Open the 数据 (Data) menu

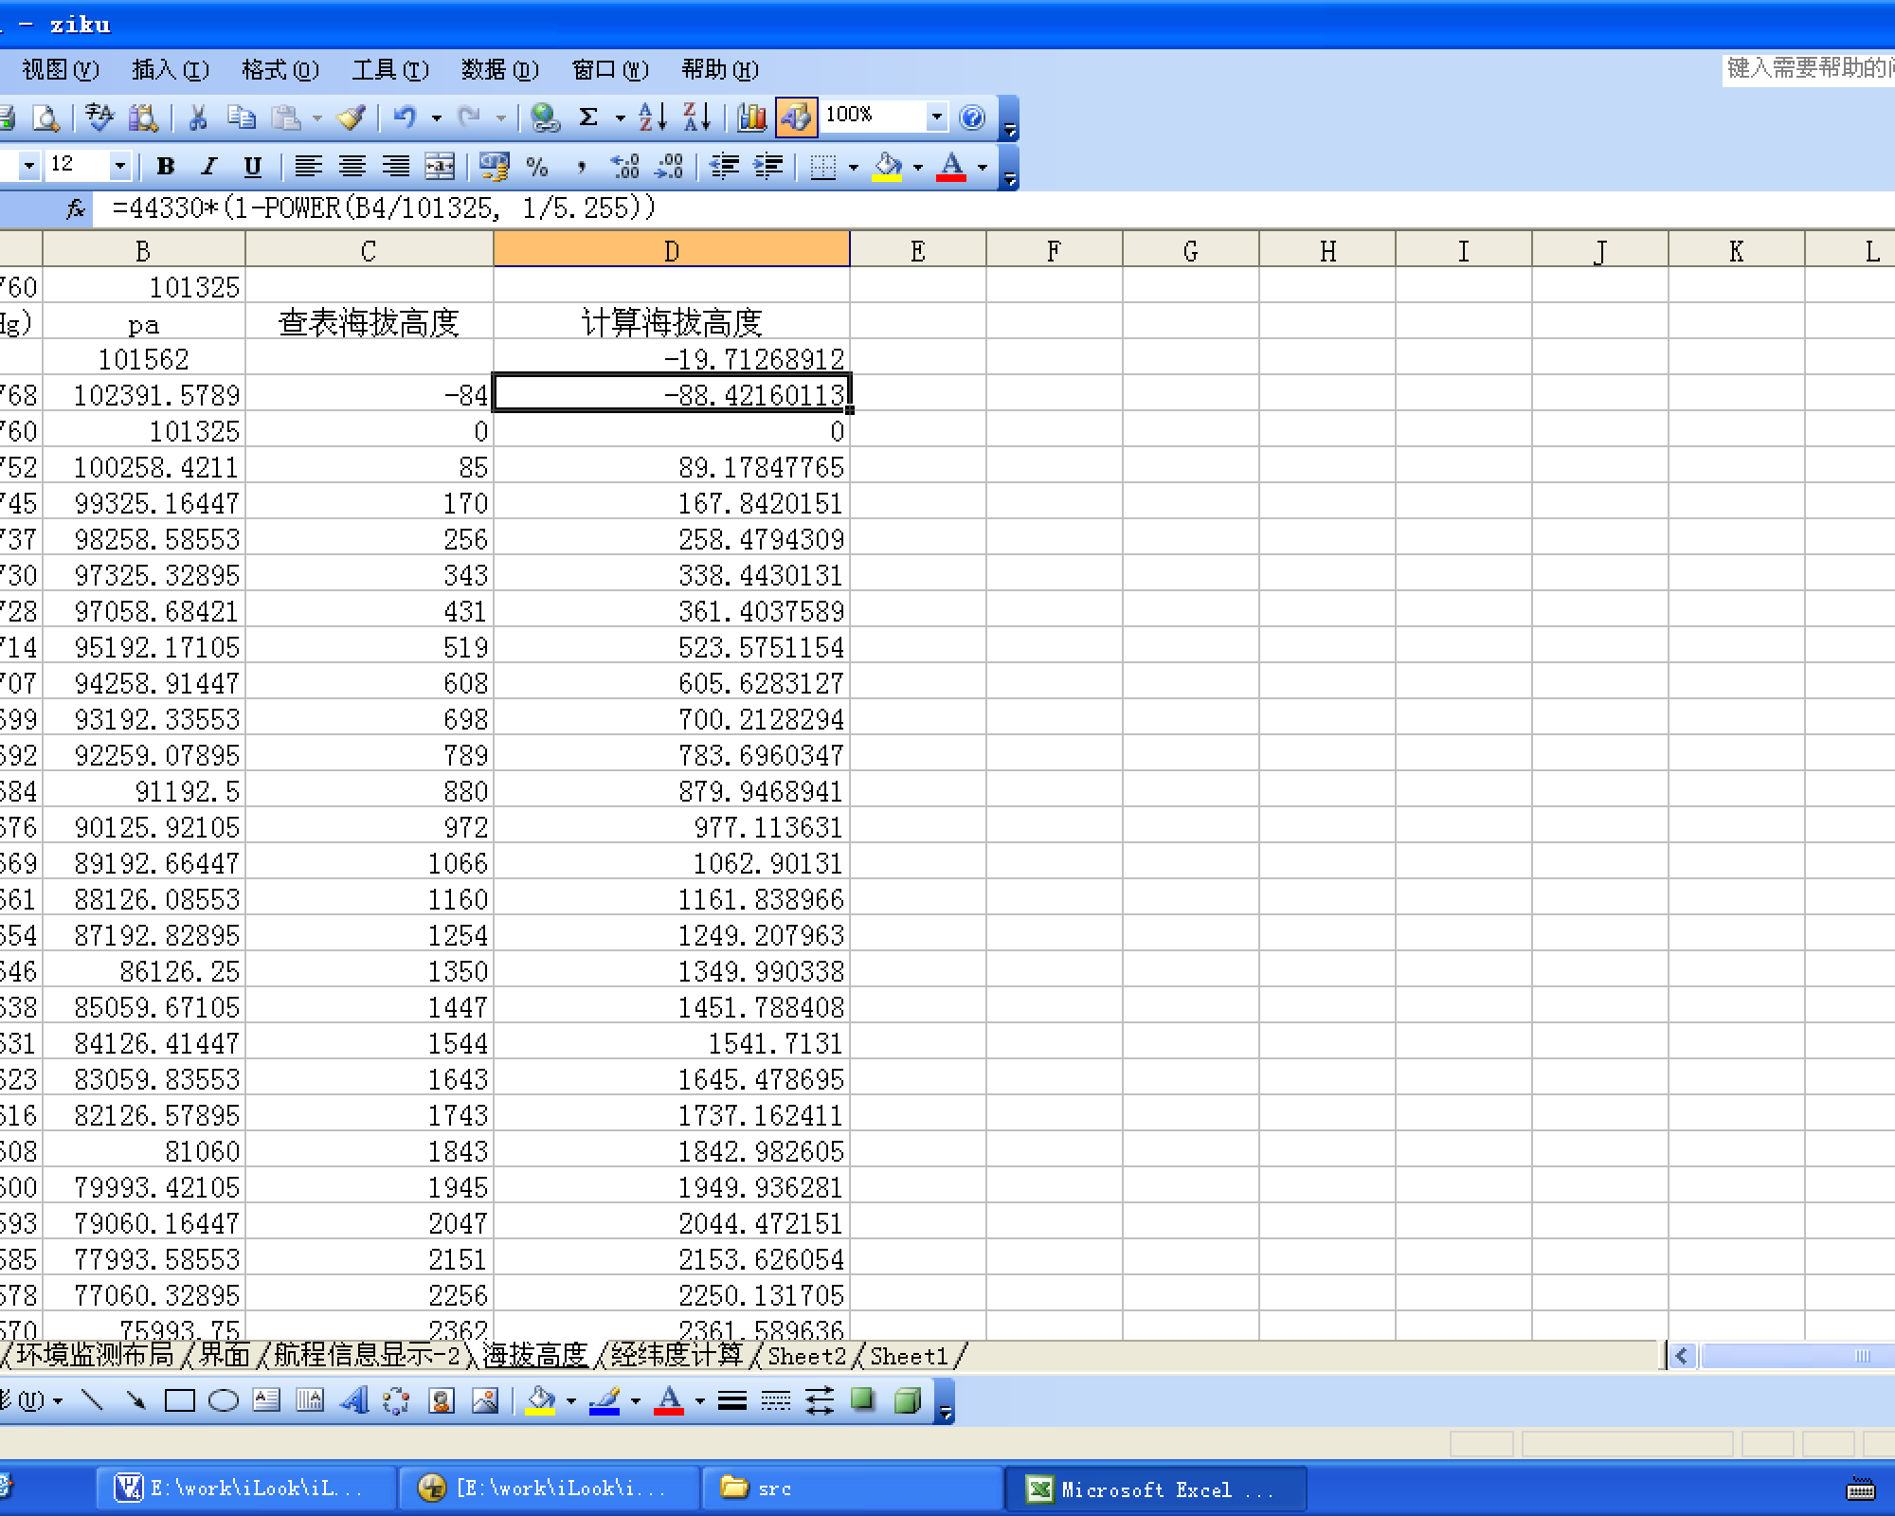point(499,70)
